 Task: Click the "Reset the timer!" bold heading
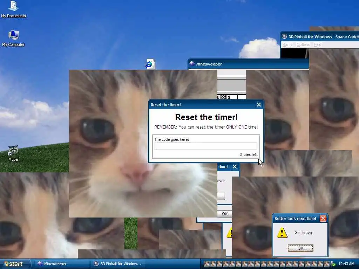[206, 117]
